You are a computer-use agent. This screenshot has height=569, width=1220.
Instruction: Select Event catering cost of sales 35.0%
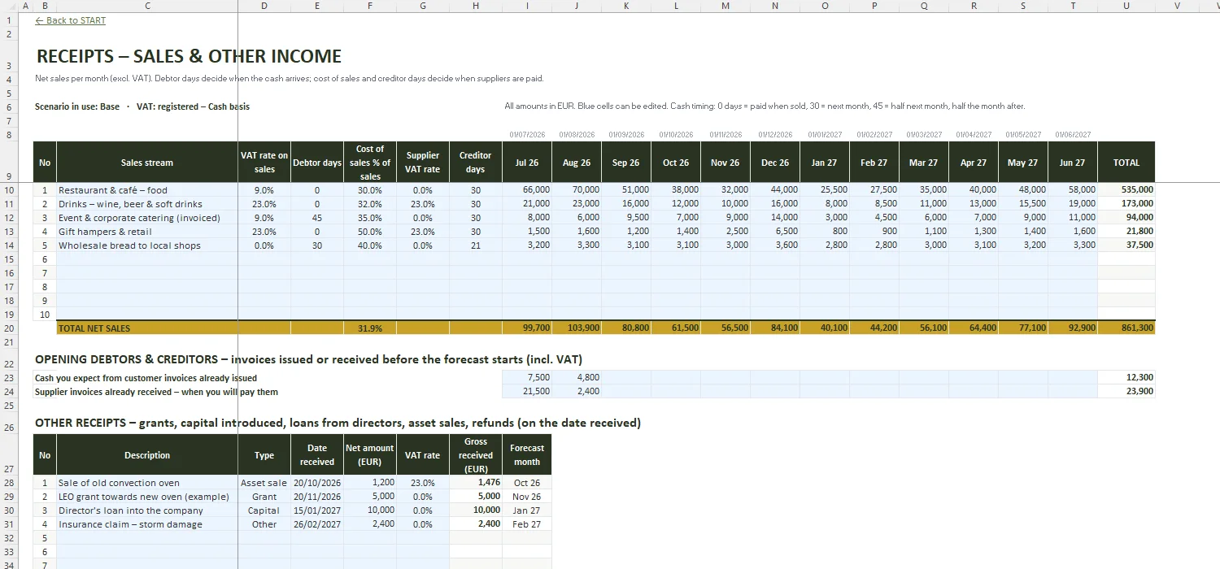pyautogui.click(x=370, y=218)
